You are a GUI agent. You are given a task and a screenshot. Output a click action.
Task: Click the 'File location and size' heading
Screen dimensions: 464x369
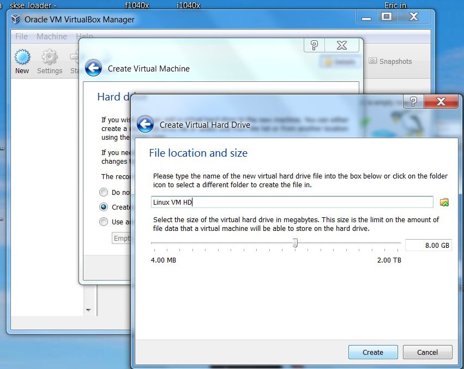tap(198, 153)
